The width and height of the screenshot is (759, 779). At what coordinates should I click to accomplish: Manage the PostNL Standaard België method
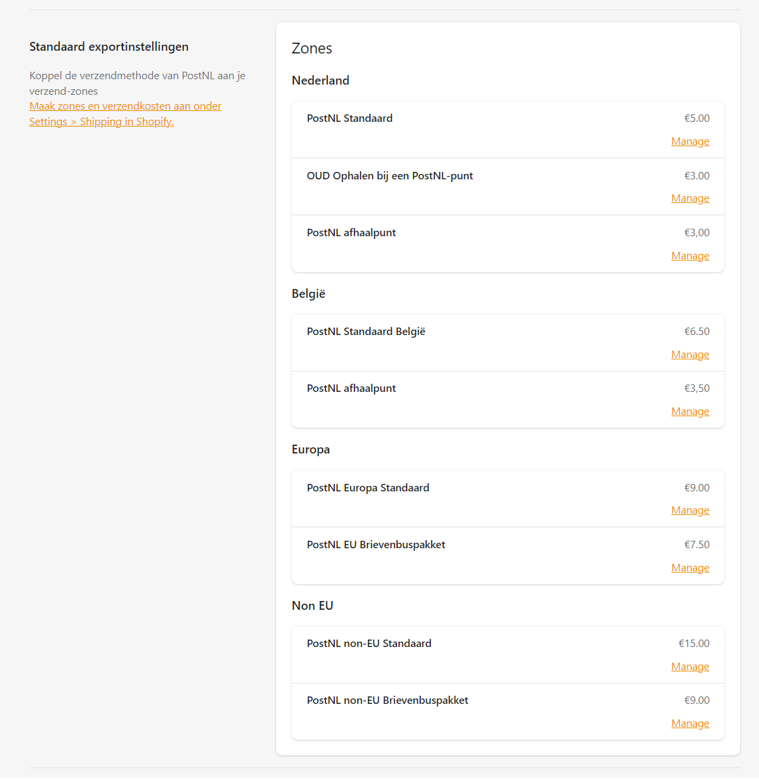pyautogui.click(x=689, y=354)
